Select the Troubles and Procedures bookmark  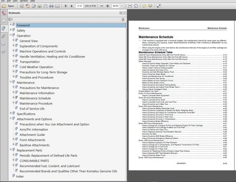pyautogui.click(x=37, y=78)
